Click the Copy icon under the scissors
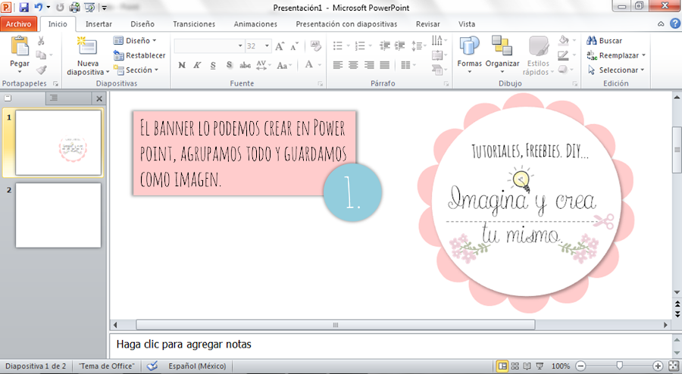The width and height of the screenshot is (682, 374). [x=41, y=55]
